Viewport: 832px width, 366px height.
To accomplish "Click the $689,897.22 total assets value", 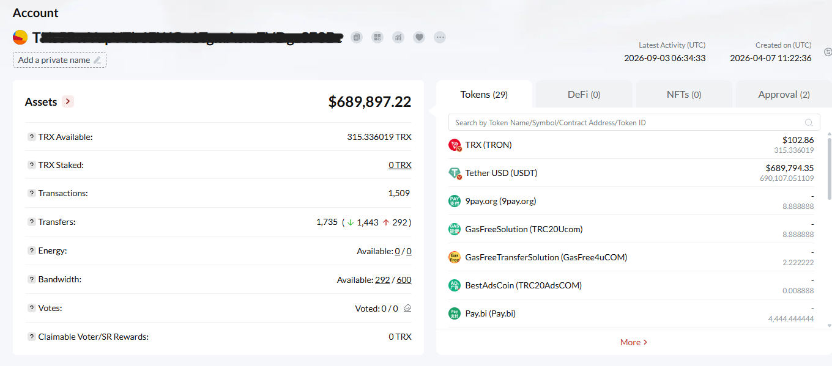I will (370, 102).
